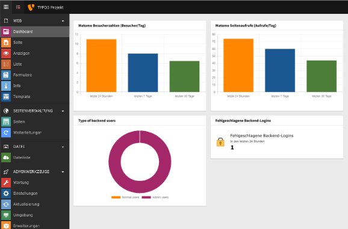Screen dimensions: 348x229
Task: Collapse the DATEI section arrow
Action: pos(63,147)
